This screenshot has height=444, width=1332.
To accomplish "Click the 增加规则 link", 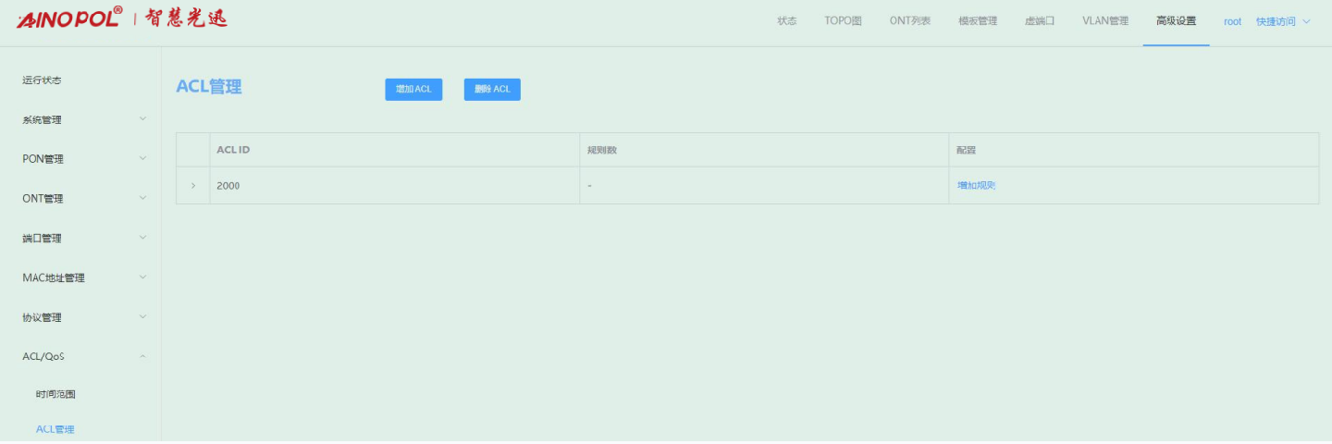I will tap(976, 186).
